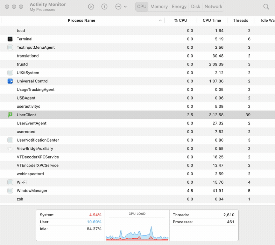Select the USBAgent process row
This screenshot has height=245, width=275.
click(137, 98)
